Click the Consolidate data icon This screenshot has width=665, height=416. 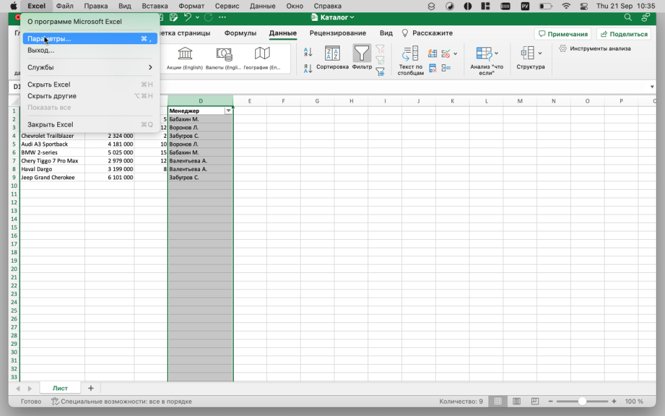(x=445, y=68)
